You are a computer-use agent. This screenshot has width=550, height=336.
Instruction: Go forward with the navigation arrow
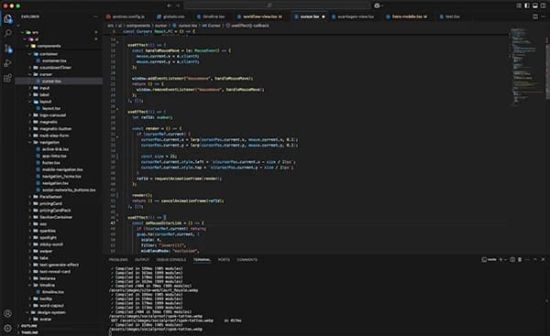click(178, 5)
